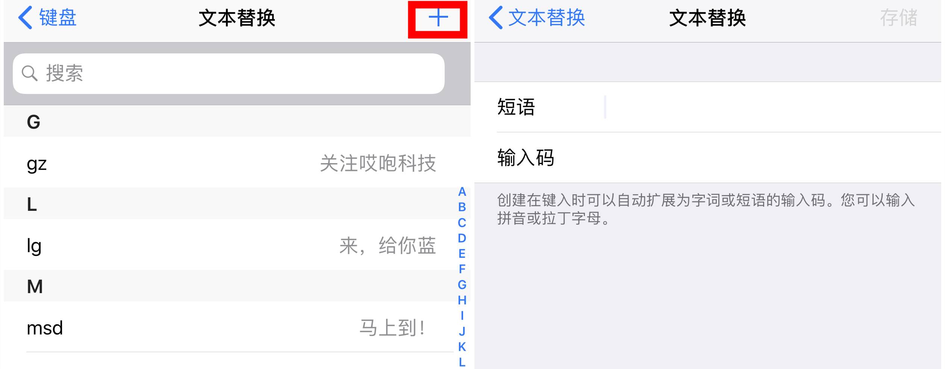
Task: Jump to index letter A
Action: pyautogui.click(x=462, y=192)
